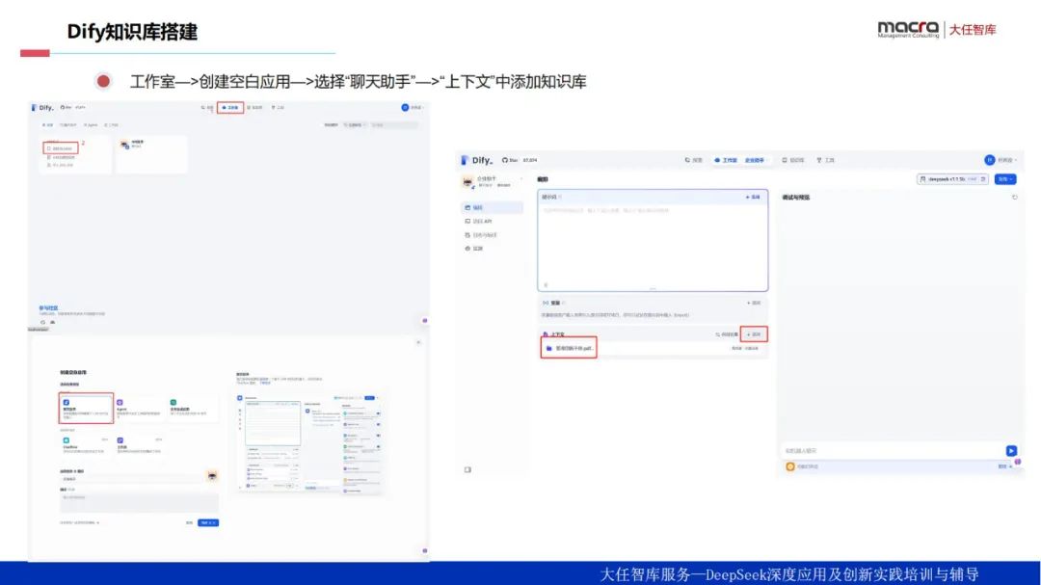Select the 工作室 tab in the app editor screenshot
The width and height of the screenshot is (1041, 585).
(726, 160)
